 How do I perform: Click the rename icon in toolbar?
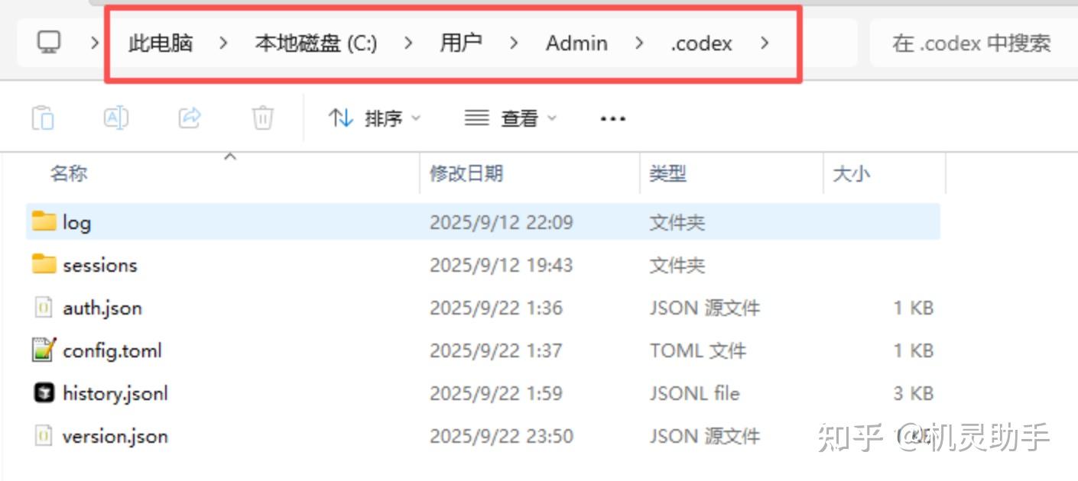coord(115,118)
